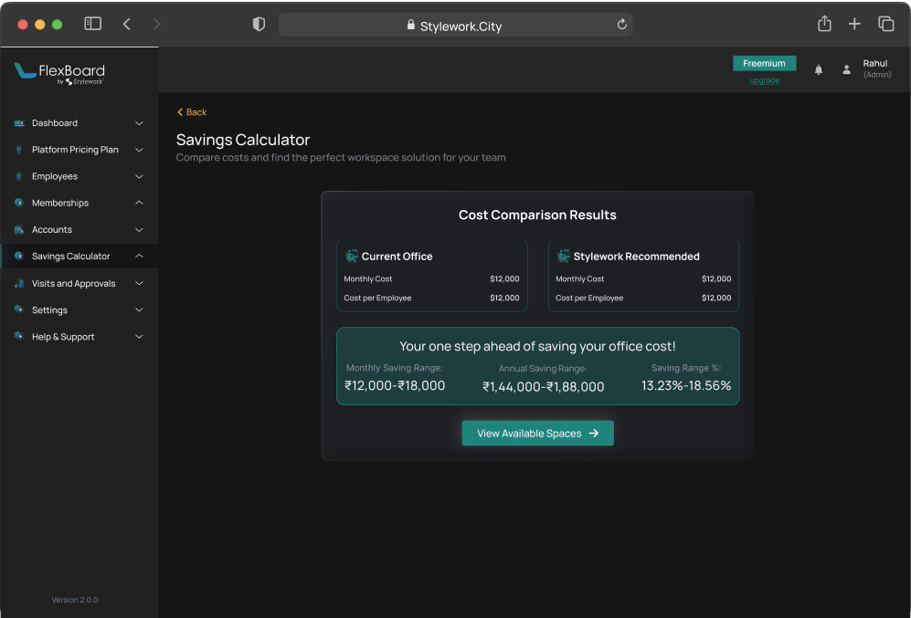Expand the Dashboard chevron
This screenshot has height=618, width=911.
pyautogui.click(x=139, y=123)
